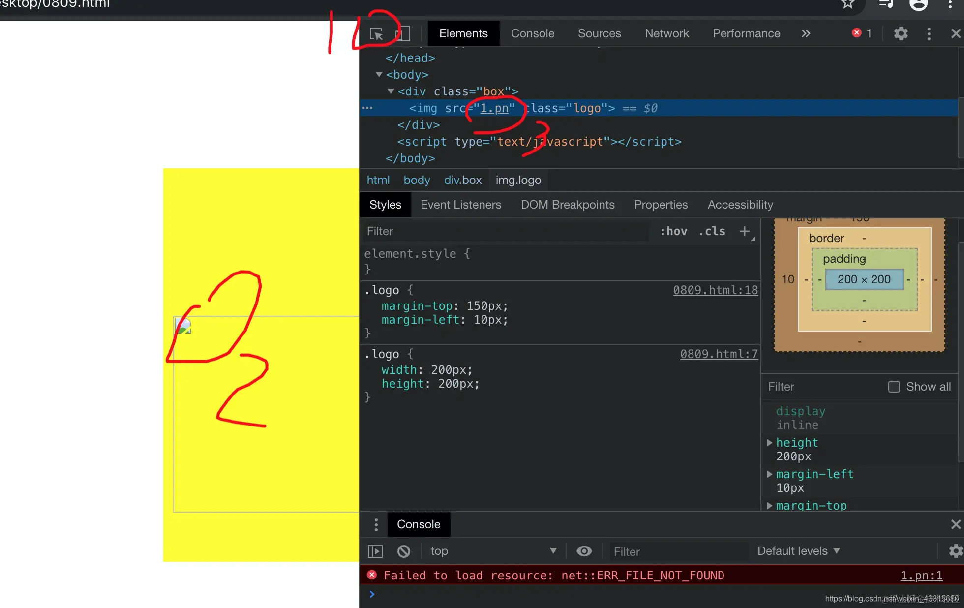Open DevTools three-dot customize menu
964x608 pixels.
coord(929,33)
